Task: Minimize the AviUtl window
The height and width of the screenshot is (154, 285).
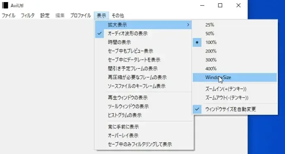Action: tap(202, 5)
